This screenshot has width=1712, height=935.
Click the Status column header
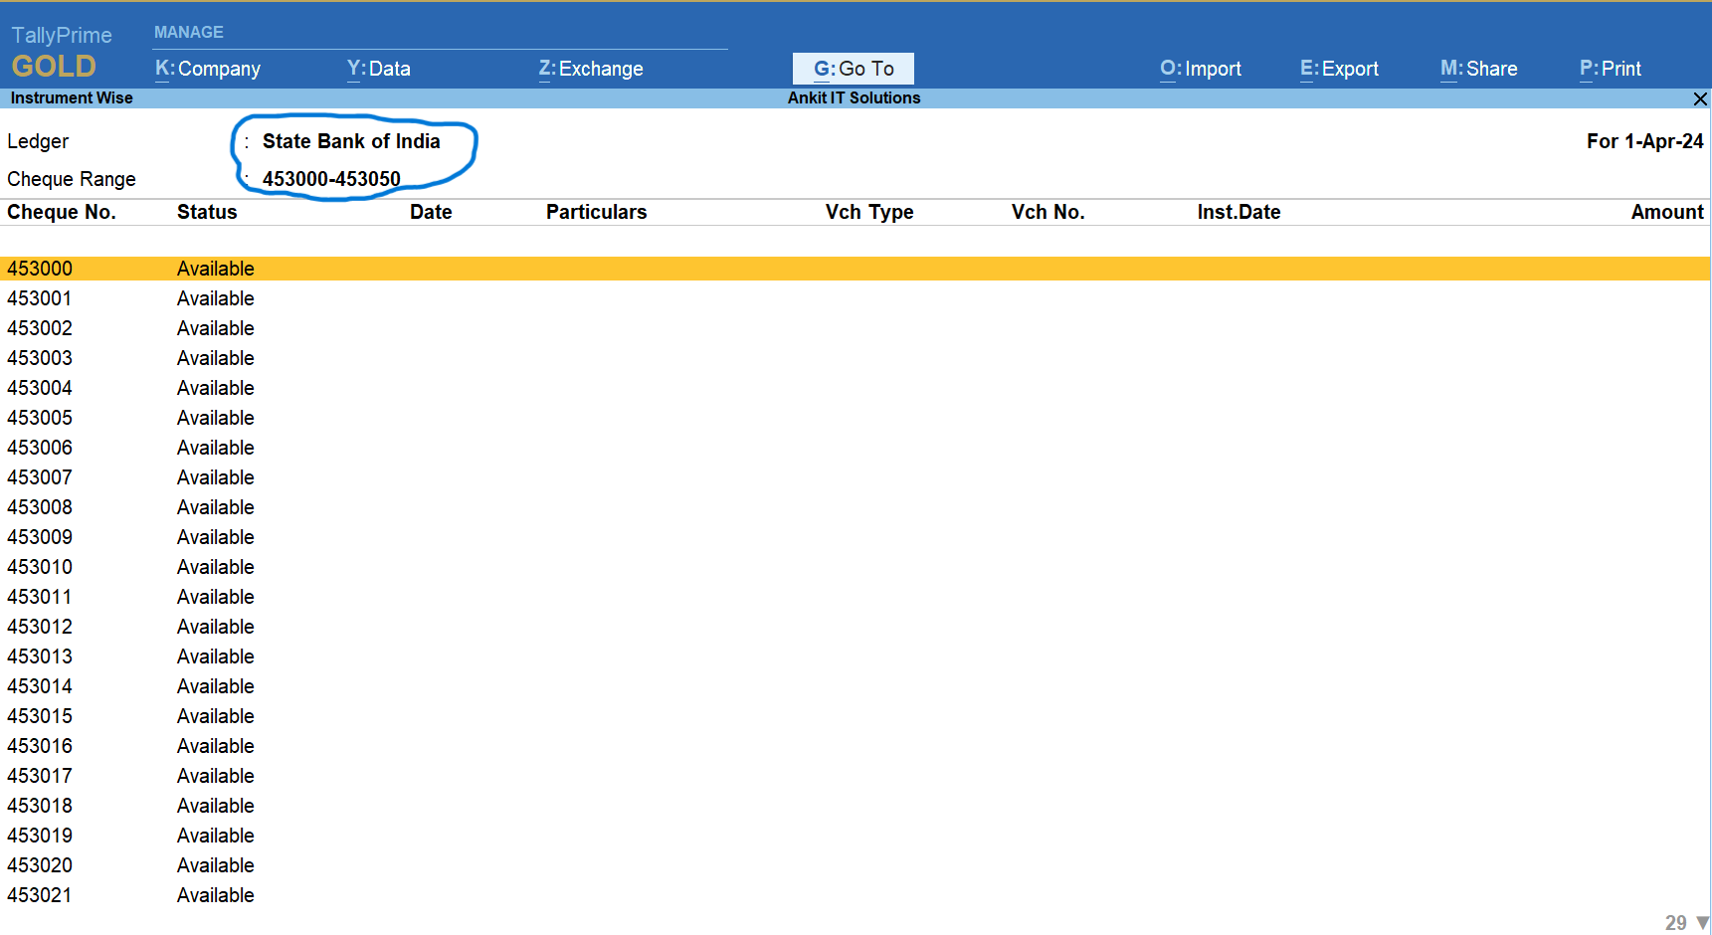[x=207, y=212]
